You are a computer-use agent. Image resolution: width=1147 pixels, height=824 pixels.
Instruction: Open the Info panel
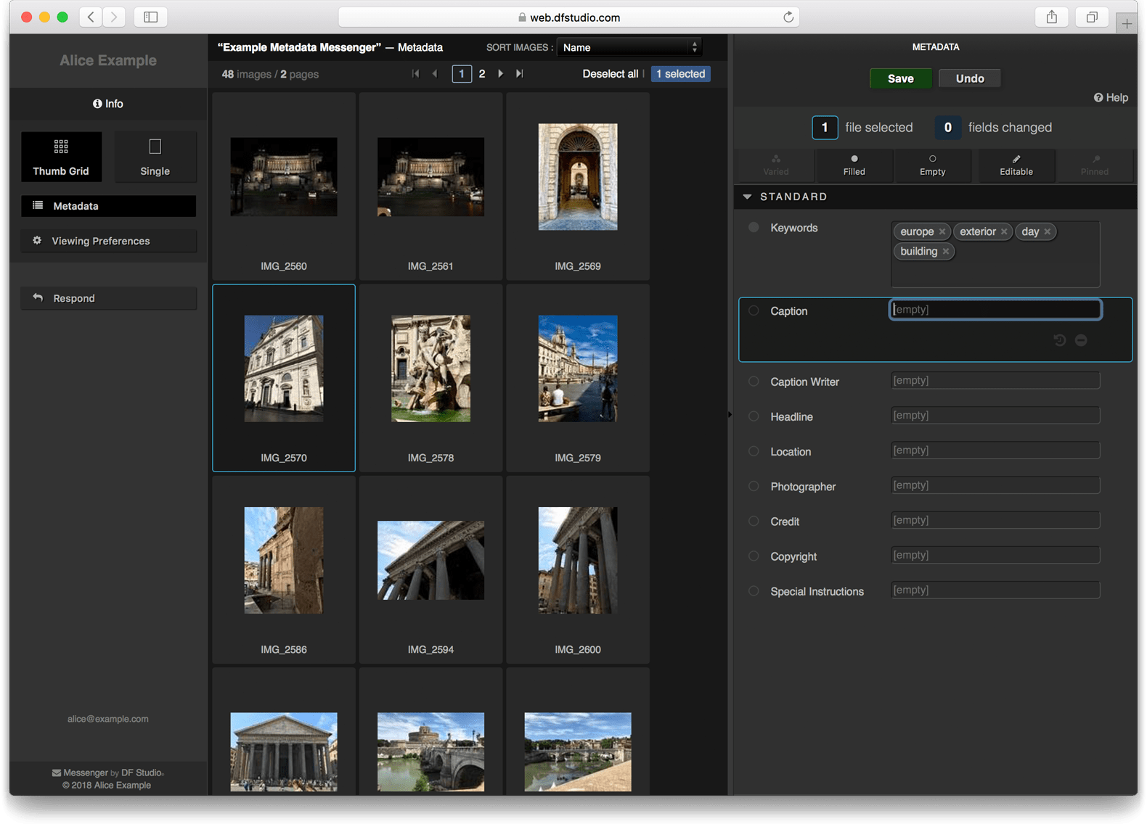click(x=108, y=104)
